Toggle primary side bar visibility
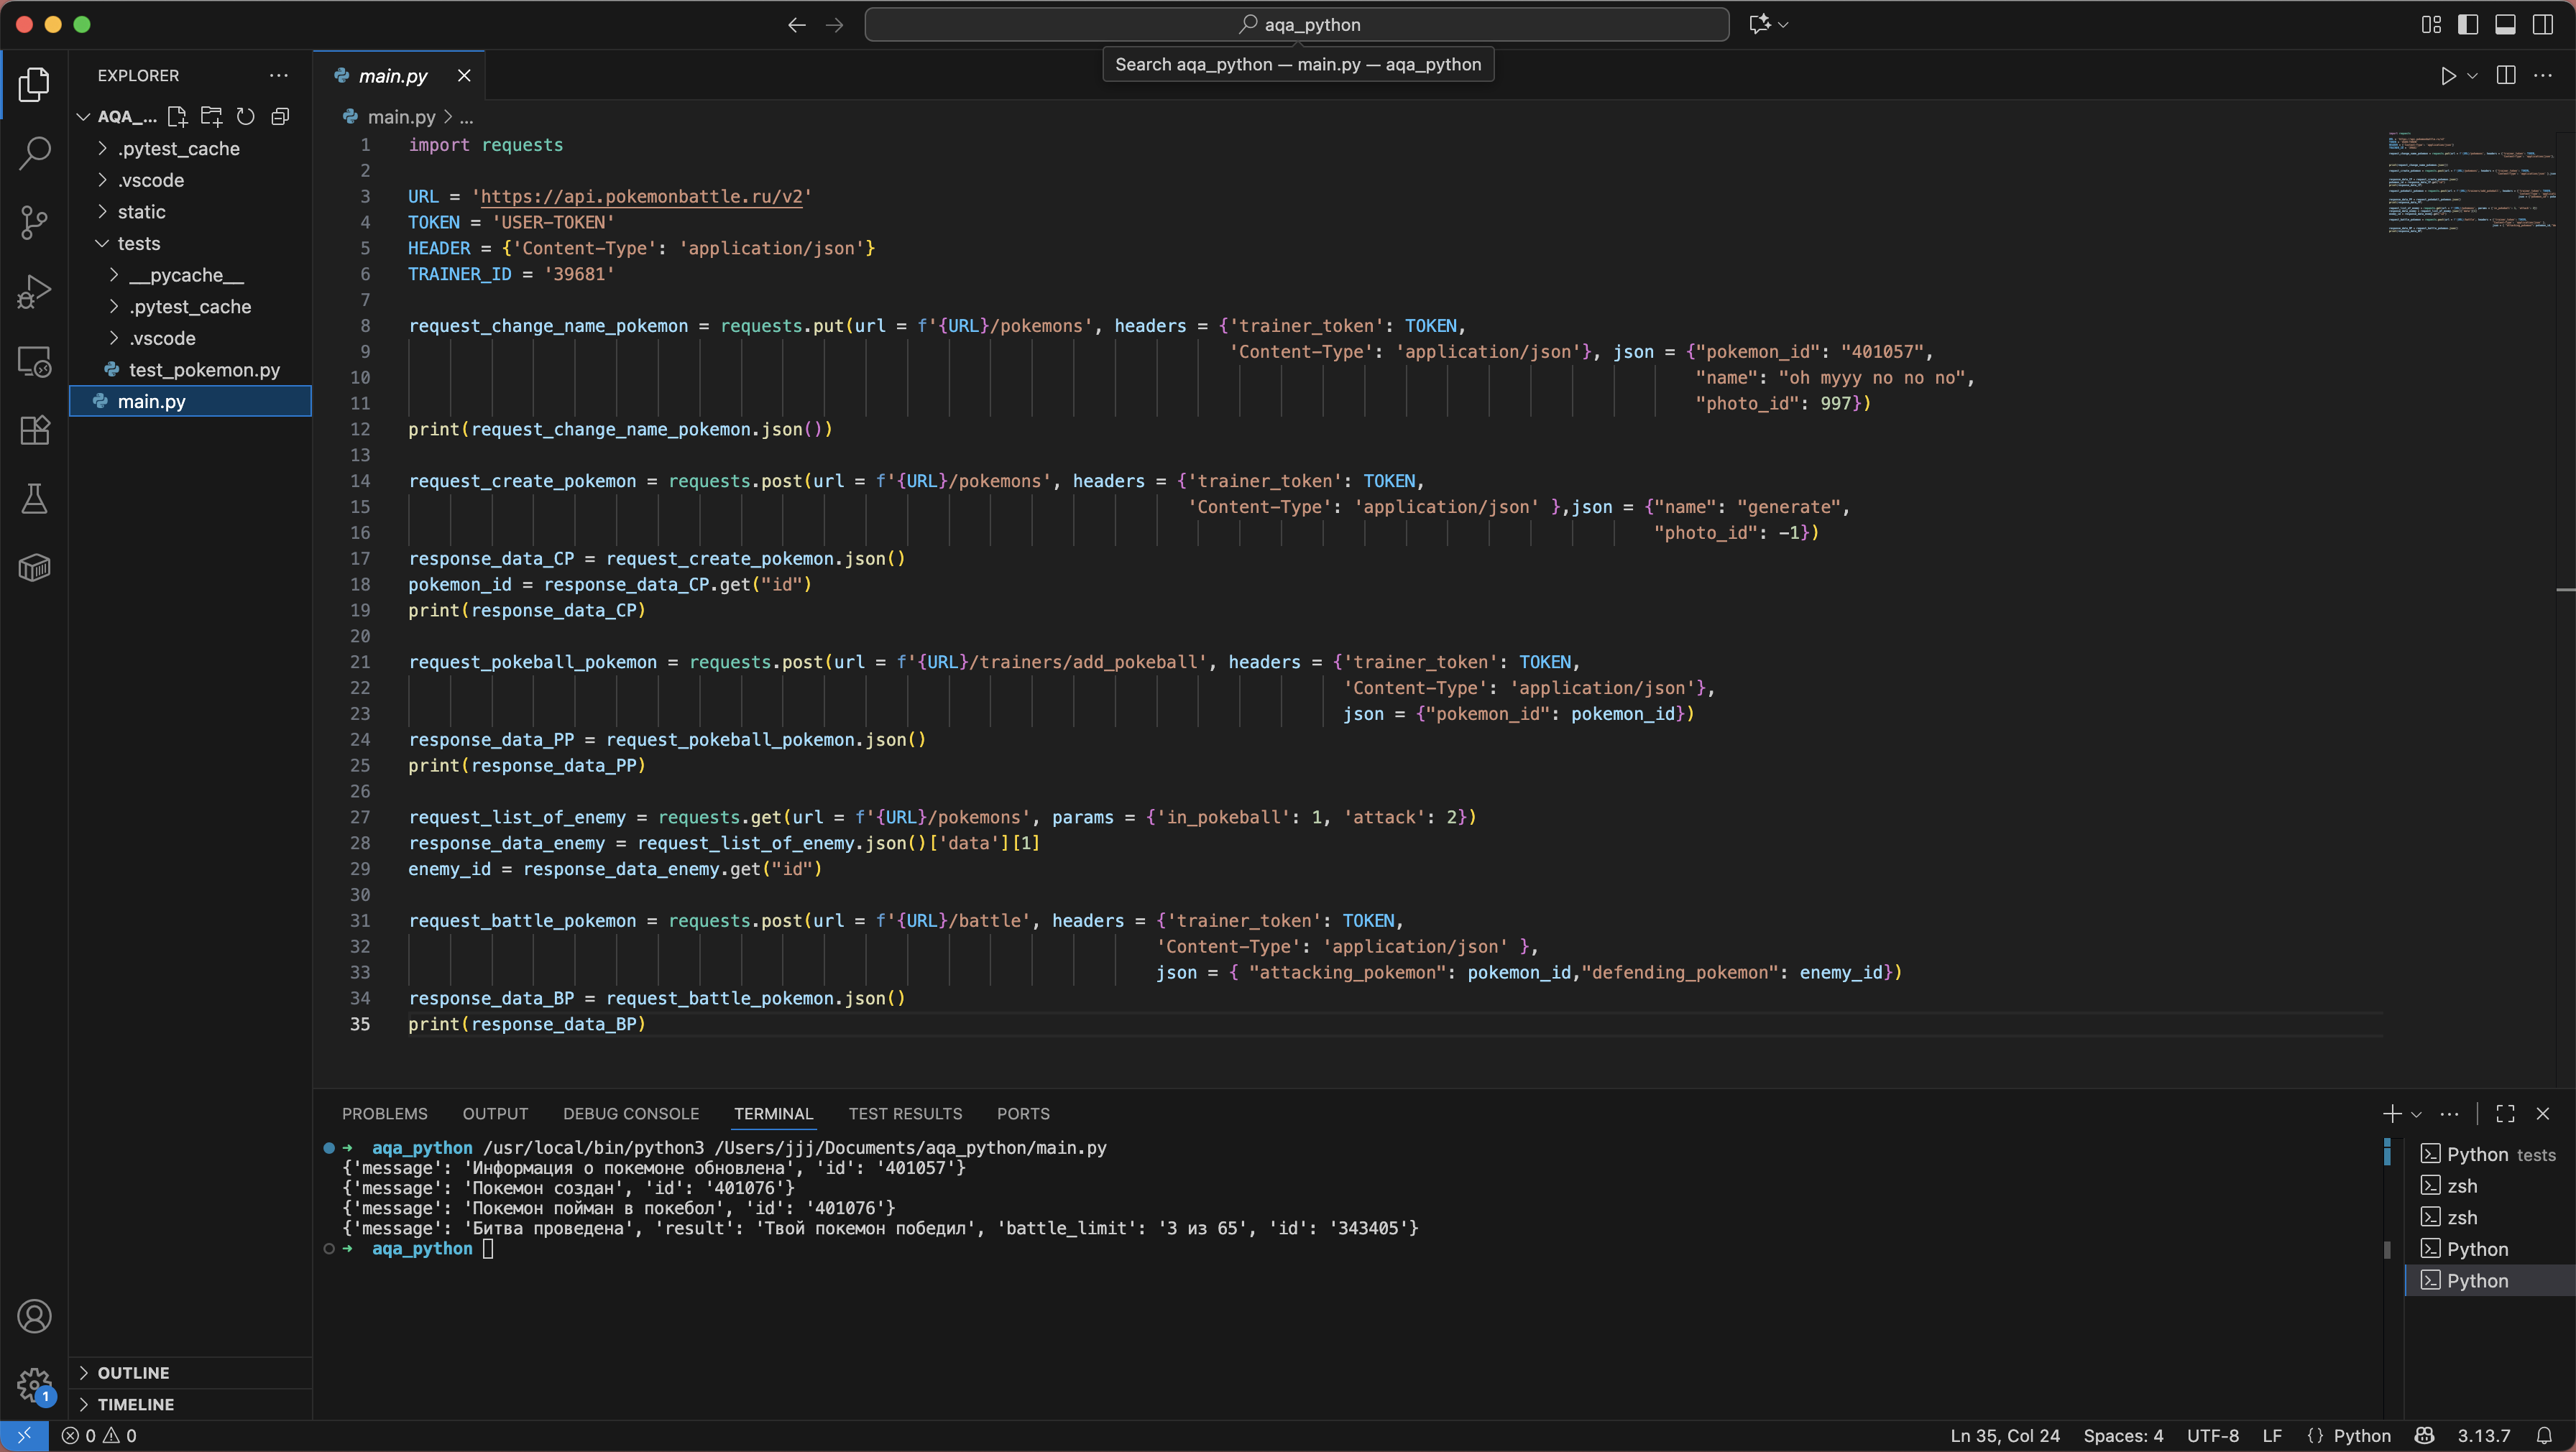This screenshot has width=2576, height=1452. 2467,25
